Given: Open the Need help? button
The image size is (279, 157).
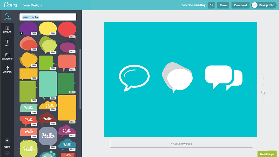Looking at the screenshot, I should click(267, 154).
